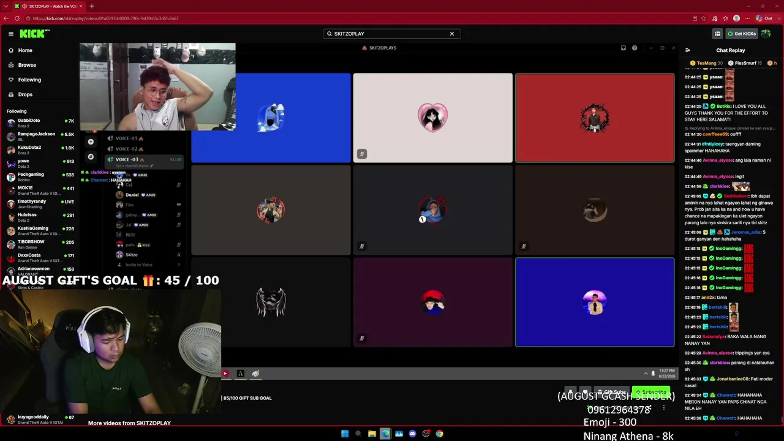Open Google Chrome from taskbar
This screenshot has width=784, height=441.
[x=439, y=434]
